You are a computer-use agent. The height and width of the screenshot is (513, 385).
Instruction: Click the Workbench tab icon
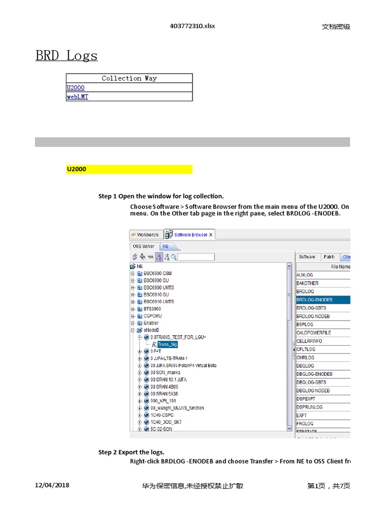[x=133, y=234]
